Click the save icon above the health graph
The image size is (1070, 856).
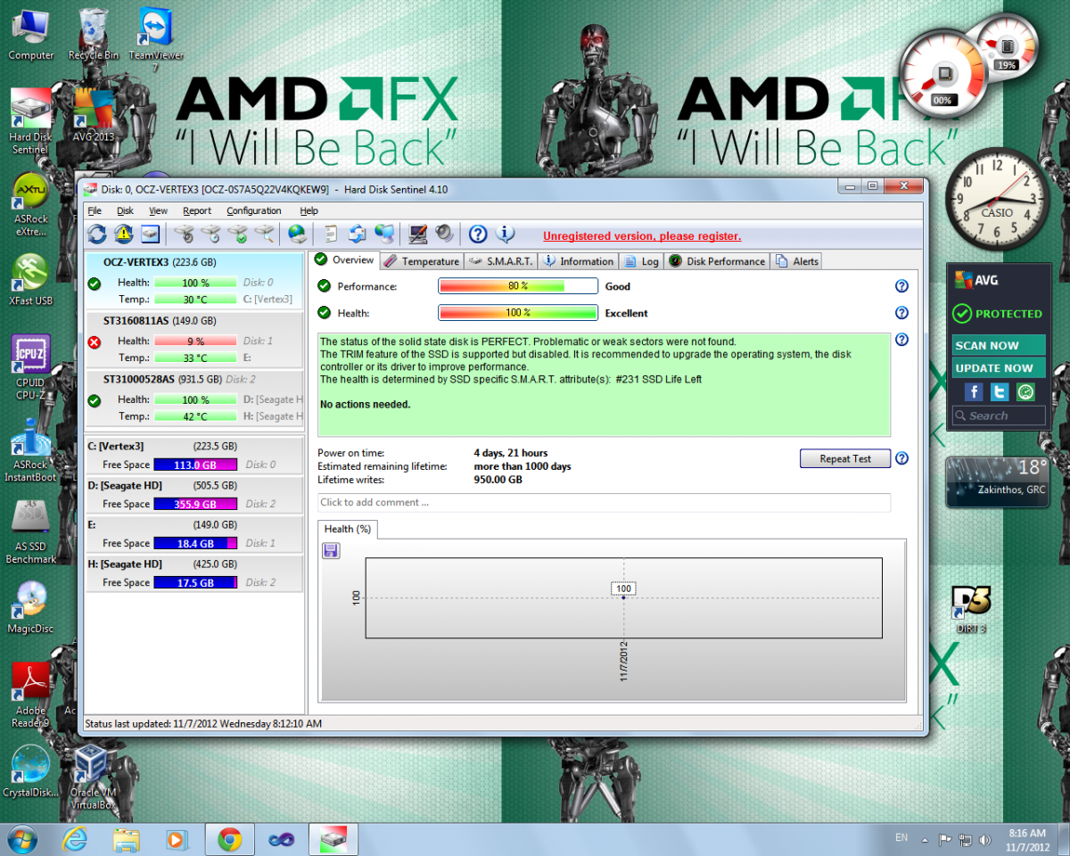pos(331,551)
